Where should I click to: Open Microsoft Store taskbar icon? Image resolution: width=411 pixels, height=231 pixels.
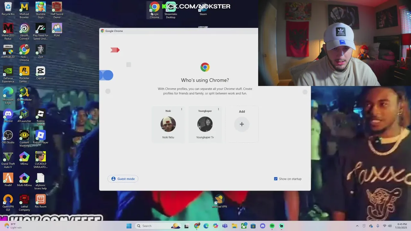(x=253, y=226)
